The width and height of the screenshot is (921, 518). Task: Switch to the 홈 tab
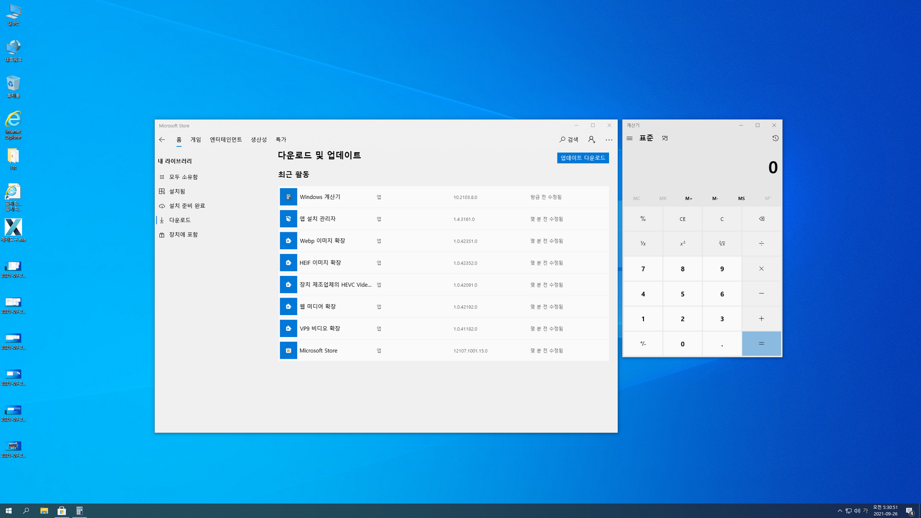pos(179,139)
